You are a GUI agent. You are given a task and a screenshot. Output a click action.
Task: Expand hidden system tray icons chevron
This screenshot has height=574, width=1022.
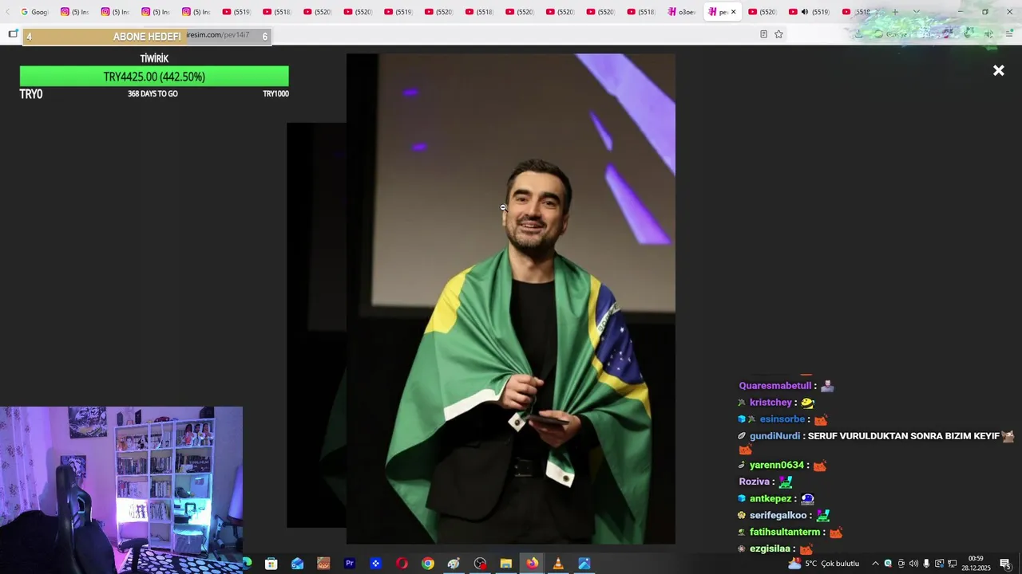click(875, 564)
